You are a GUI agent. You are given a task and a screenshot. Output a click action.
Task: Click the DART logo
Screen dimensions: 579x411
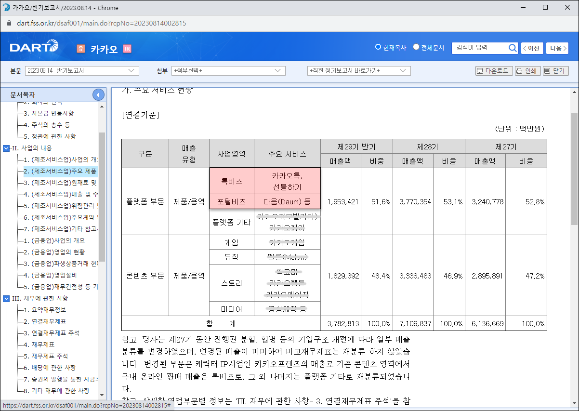coord(34,47)
